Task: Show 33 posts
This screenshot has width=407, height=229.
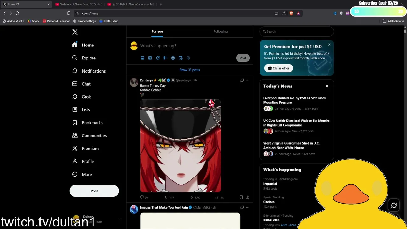Action: point(190,70)
